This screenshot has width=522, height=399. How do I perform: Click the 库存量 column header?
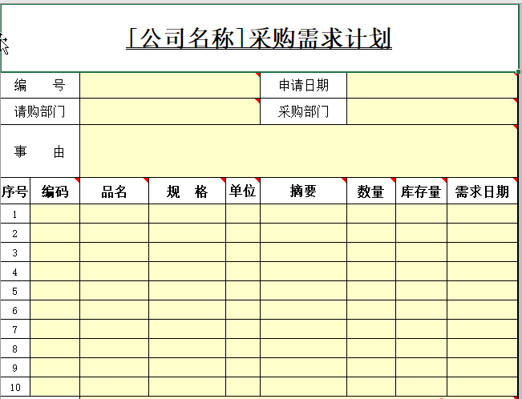tap(421, 191)
